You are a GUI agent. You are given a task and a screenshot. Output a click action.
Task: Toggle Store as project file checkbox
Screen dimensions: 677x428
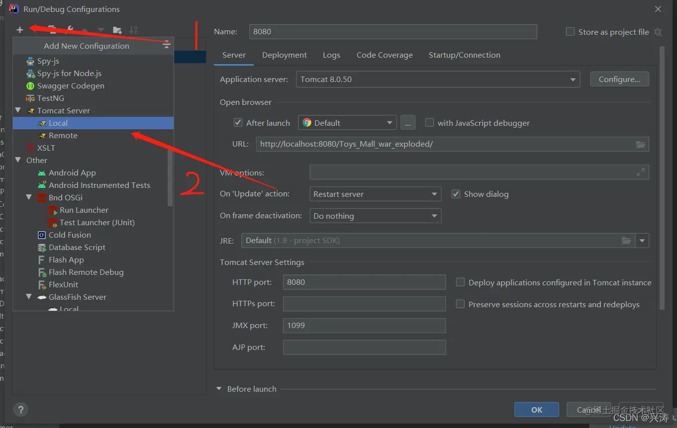pos(571,32)
